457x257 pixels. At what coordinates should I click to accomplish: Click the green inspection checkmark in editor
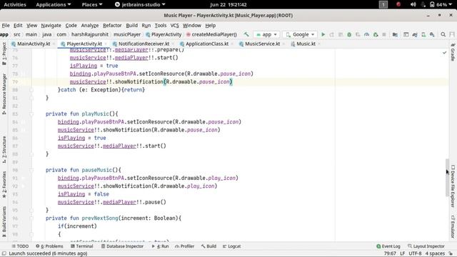[x=444, y=53]
